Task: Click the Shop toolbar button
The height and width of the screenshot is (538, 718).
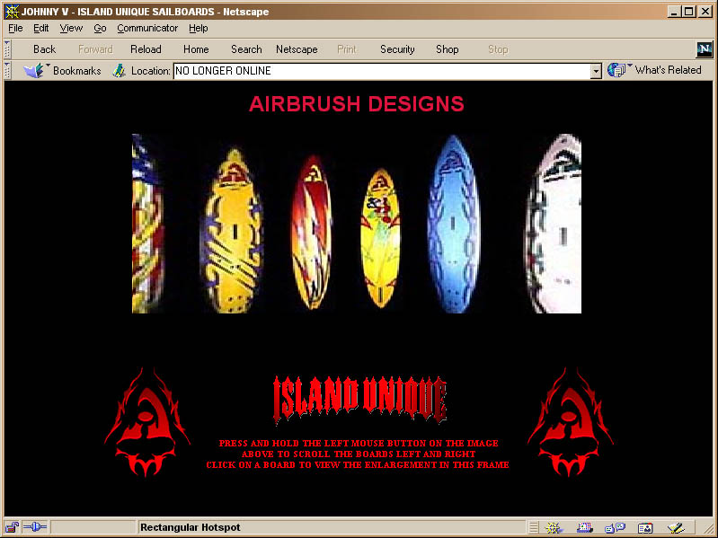Action: pyautogui.click(x=448, y=49)
